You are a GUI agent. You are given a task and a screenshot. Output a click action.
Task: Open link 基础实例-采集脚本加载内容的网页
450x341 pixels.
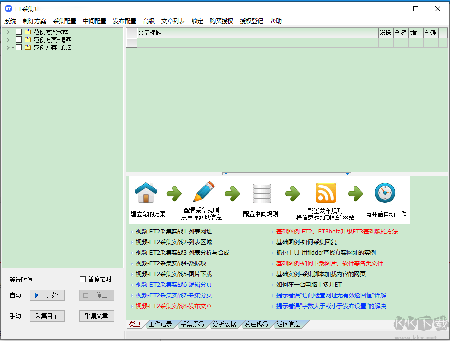[321, 274]
